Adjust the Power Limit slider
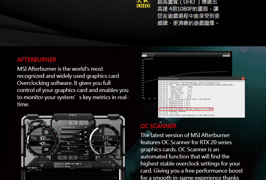 tap(73, 134)
